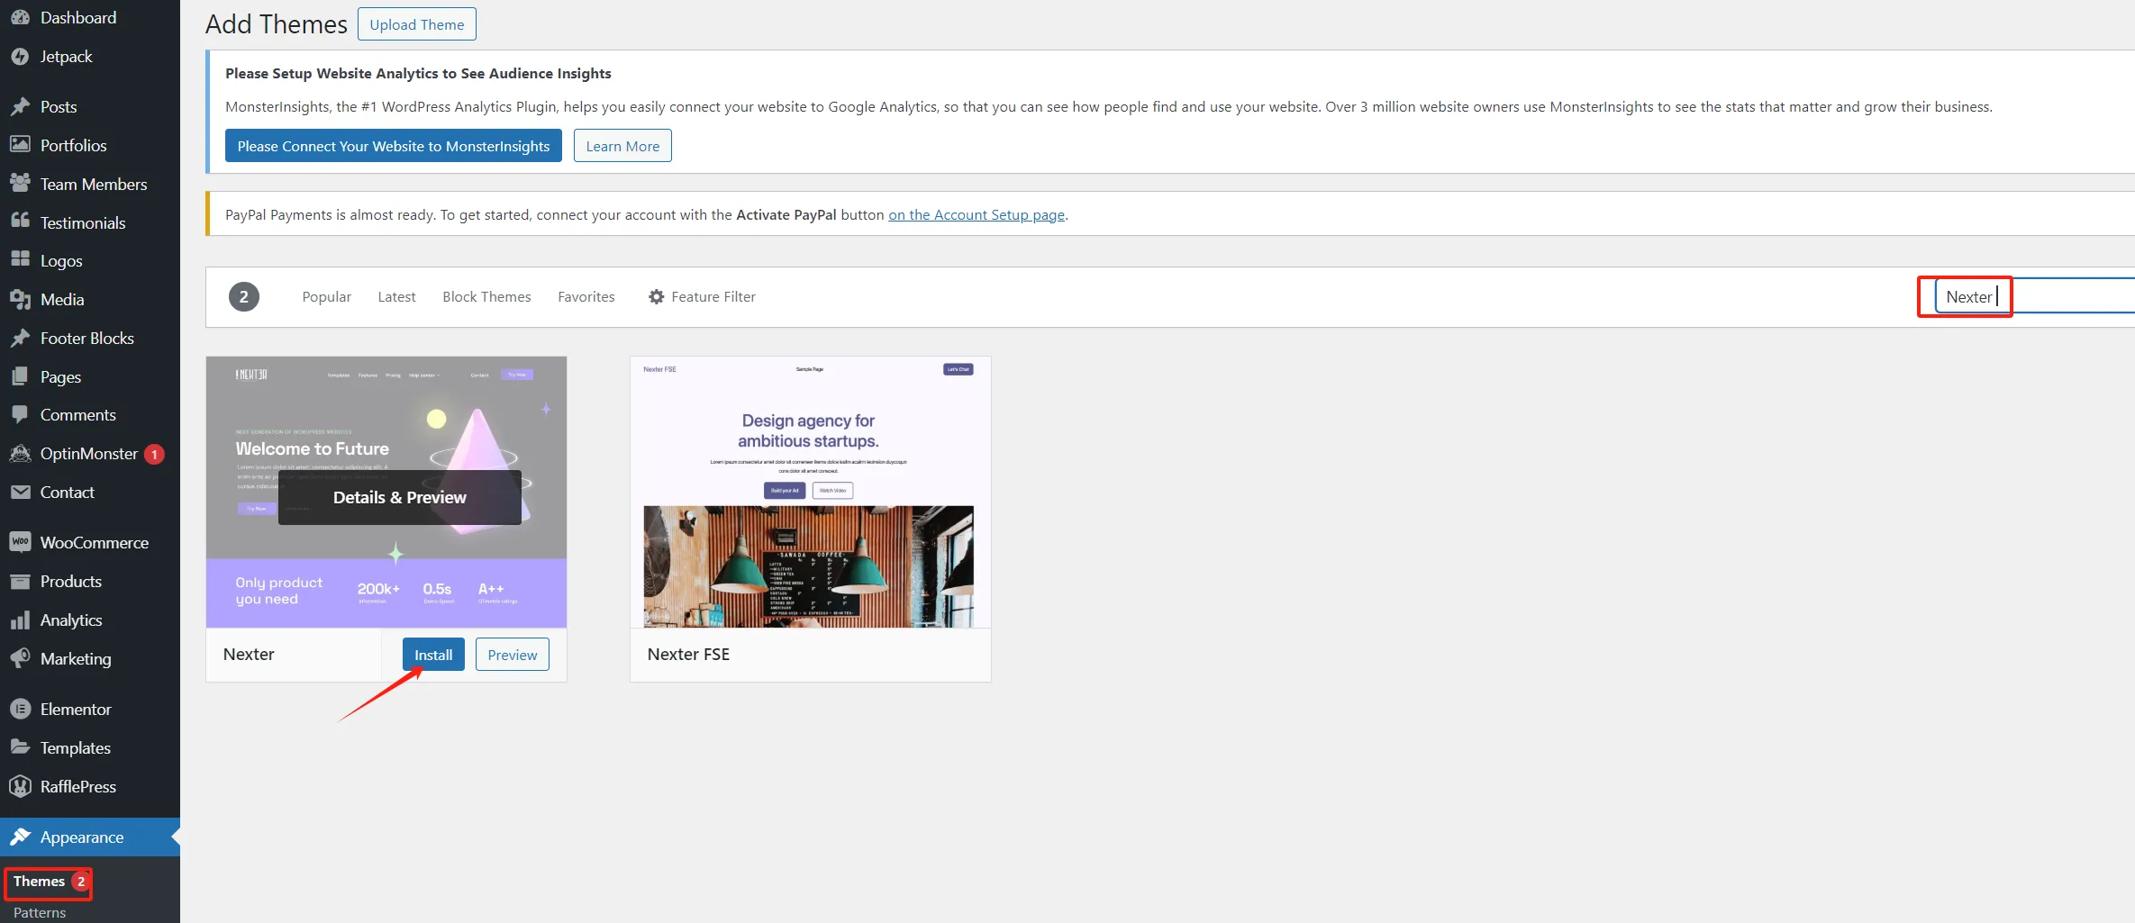
Task: Go to Themes submenu under Appearance
Action: point(39,881)
